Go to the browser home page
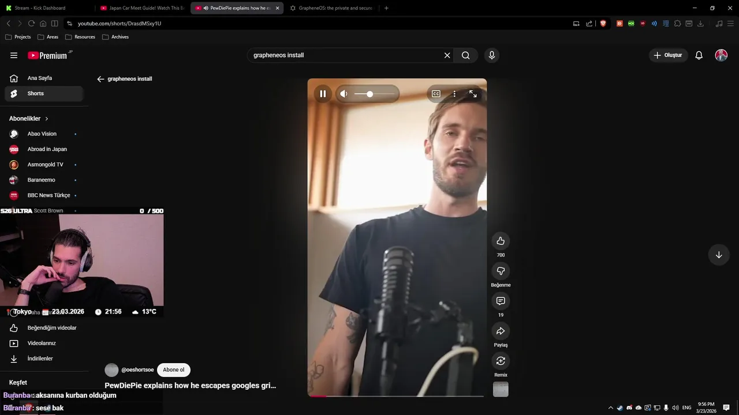739x415 pixels. click(x=43, y=24)
